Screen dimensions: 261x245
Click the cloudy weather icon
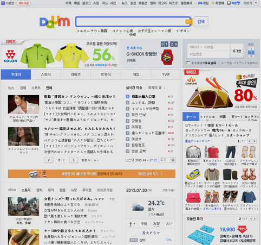coord(138,208)
